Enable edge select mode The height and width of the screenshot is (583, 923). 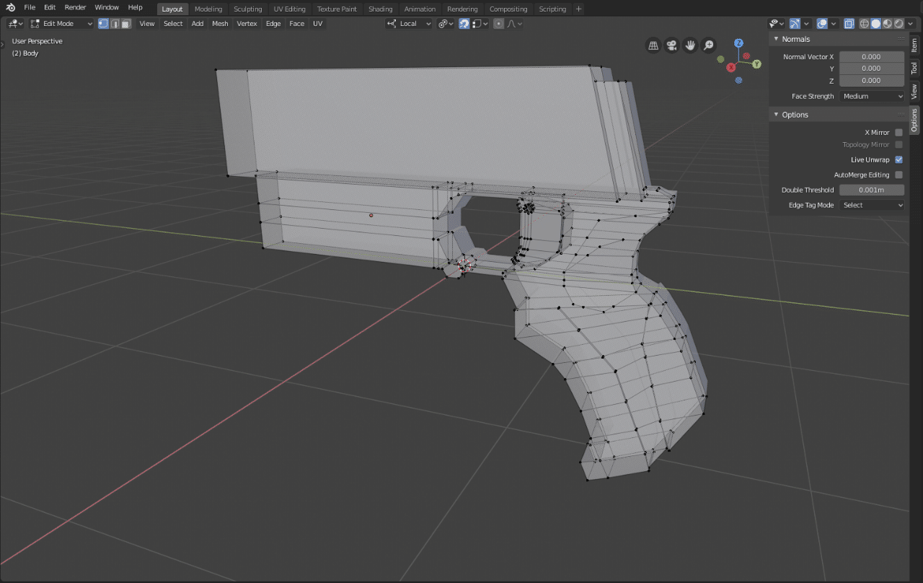click(x=115, y=24)
